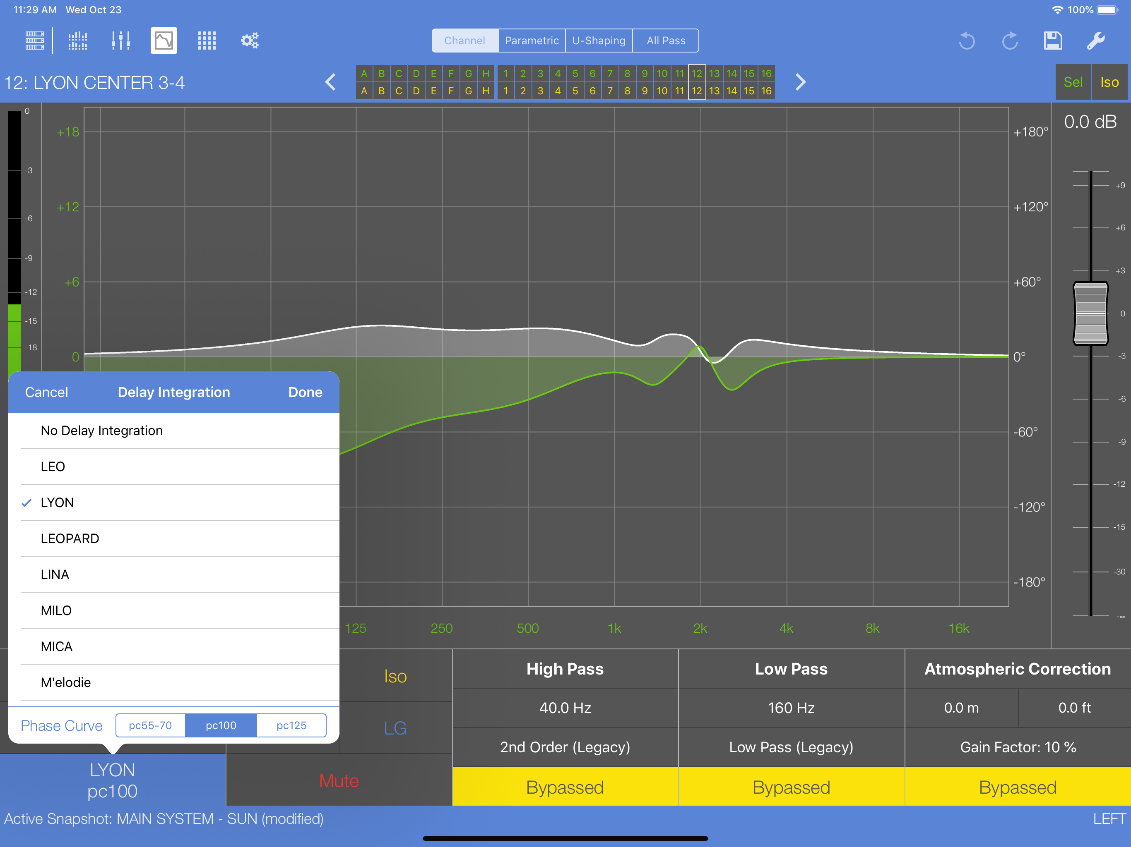Select the EQ curve view icon

164,41
